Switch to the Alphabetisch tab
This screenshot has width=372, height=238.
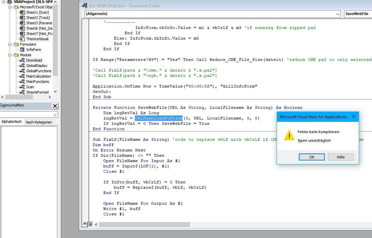click(12, 121)
